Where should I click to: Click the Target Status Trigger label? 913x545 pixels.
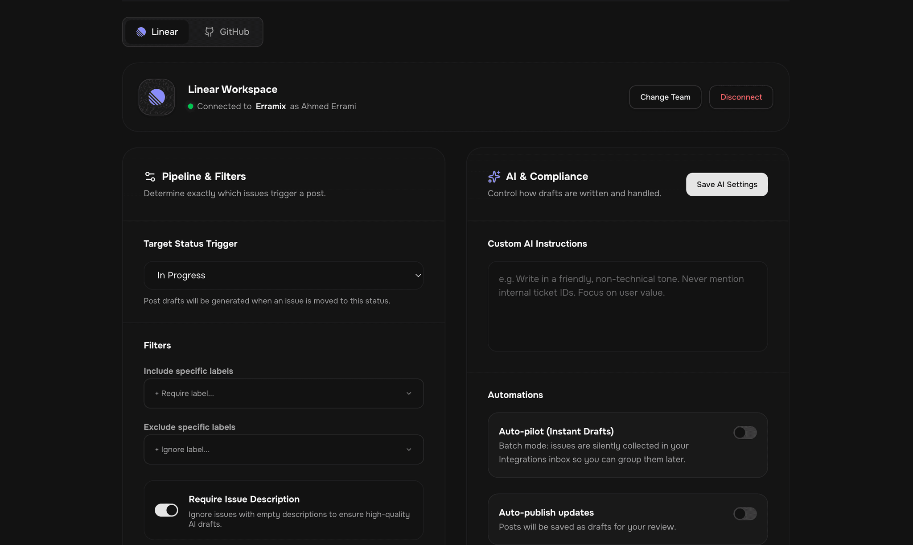[190, 244]
